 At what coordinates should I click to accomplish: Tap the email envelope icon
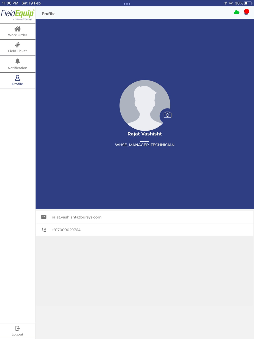pyautogui.click(x=44, y=217)
